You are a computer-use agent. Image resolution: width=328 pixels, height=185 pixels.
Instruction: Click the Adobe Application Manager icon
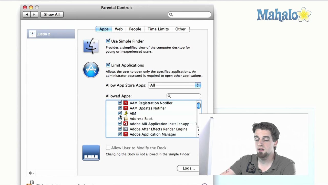(126, 134)
